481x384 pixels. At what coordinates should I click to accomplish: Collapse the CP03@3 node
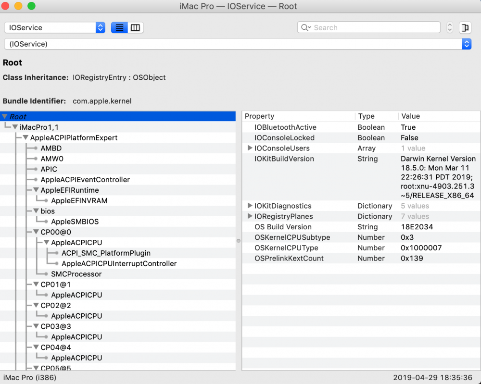pos(36,326)
